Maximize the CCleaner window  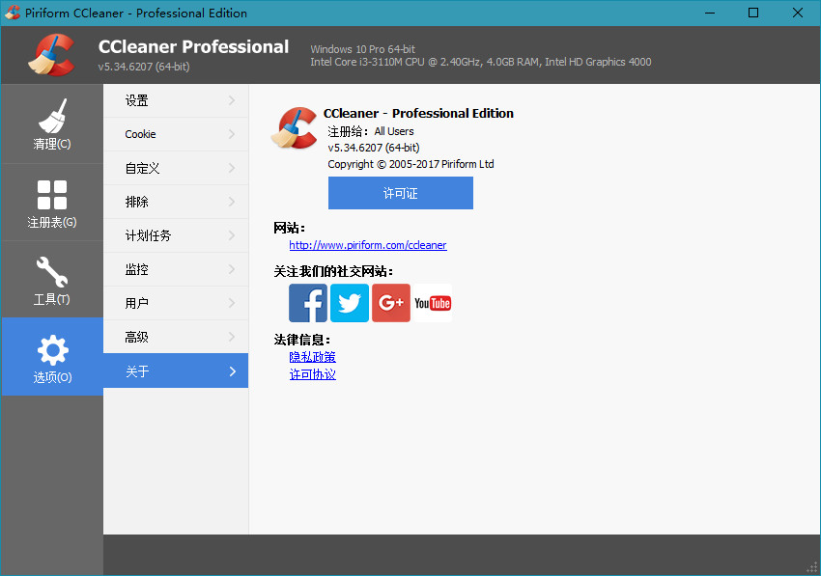pos(753,13)
